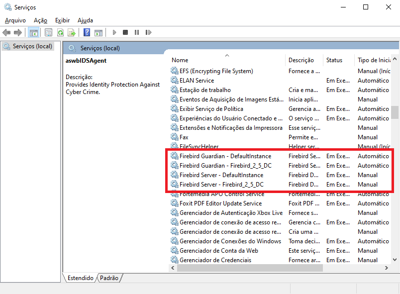This screenshot has width=400, height=294.
Task: Sort the list by the Nome column header
Action: (180, 60)
